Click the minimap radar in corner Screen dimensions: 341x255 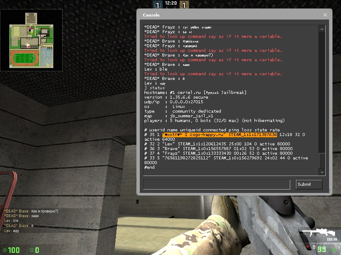click(x=31, y=40)
